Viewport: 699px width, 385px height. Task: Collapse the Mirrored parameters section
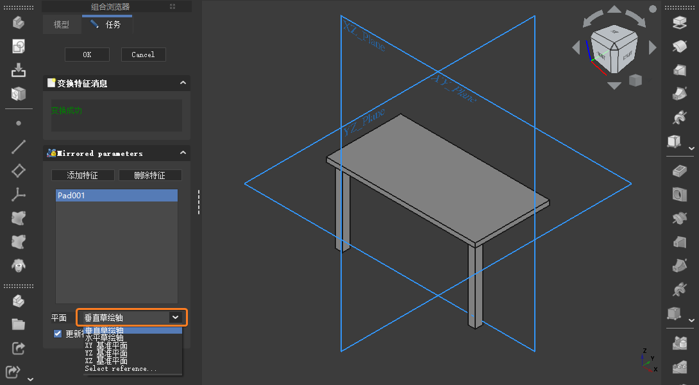(x=183, y=153)
